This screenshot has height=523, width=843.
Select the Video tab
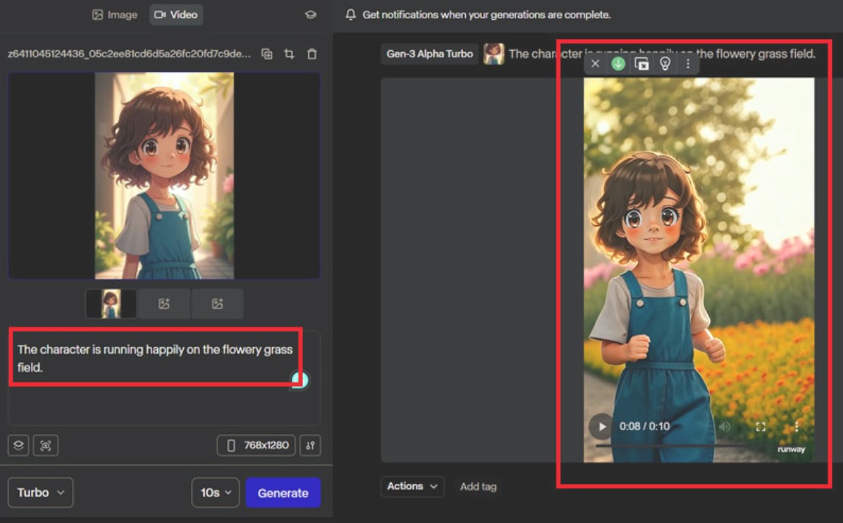pyautogui.click(x=176, y=15)
